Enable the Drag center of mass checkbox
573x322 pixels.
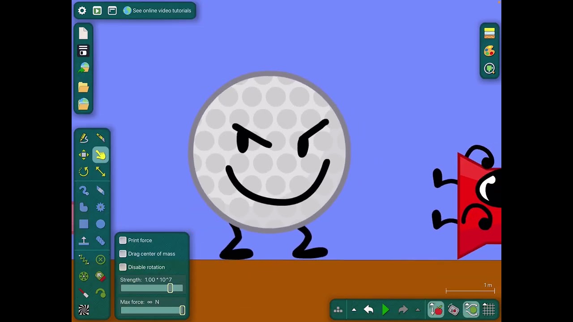[x=123, y=254]
